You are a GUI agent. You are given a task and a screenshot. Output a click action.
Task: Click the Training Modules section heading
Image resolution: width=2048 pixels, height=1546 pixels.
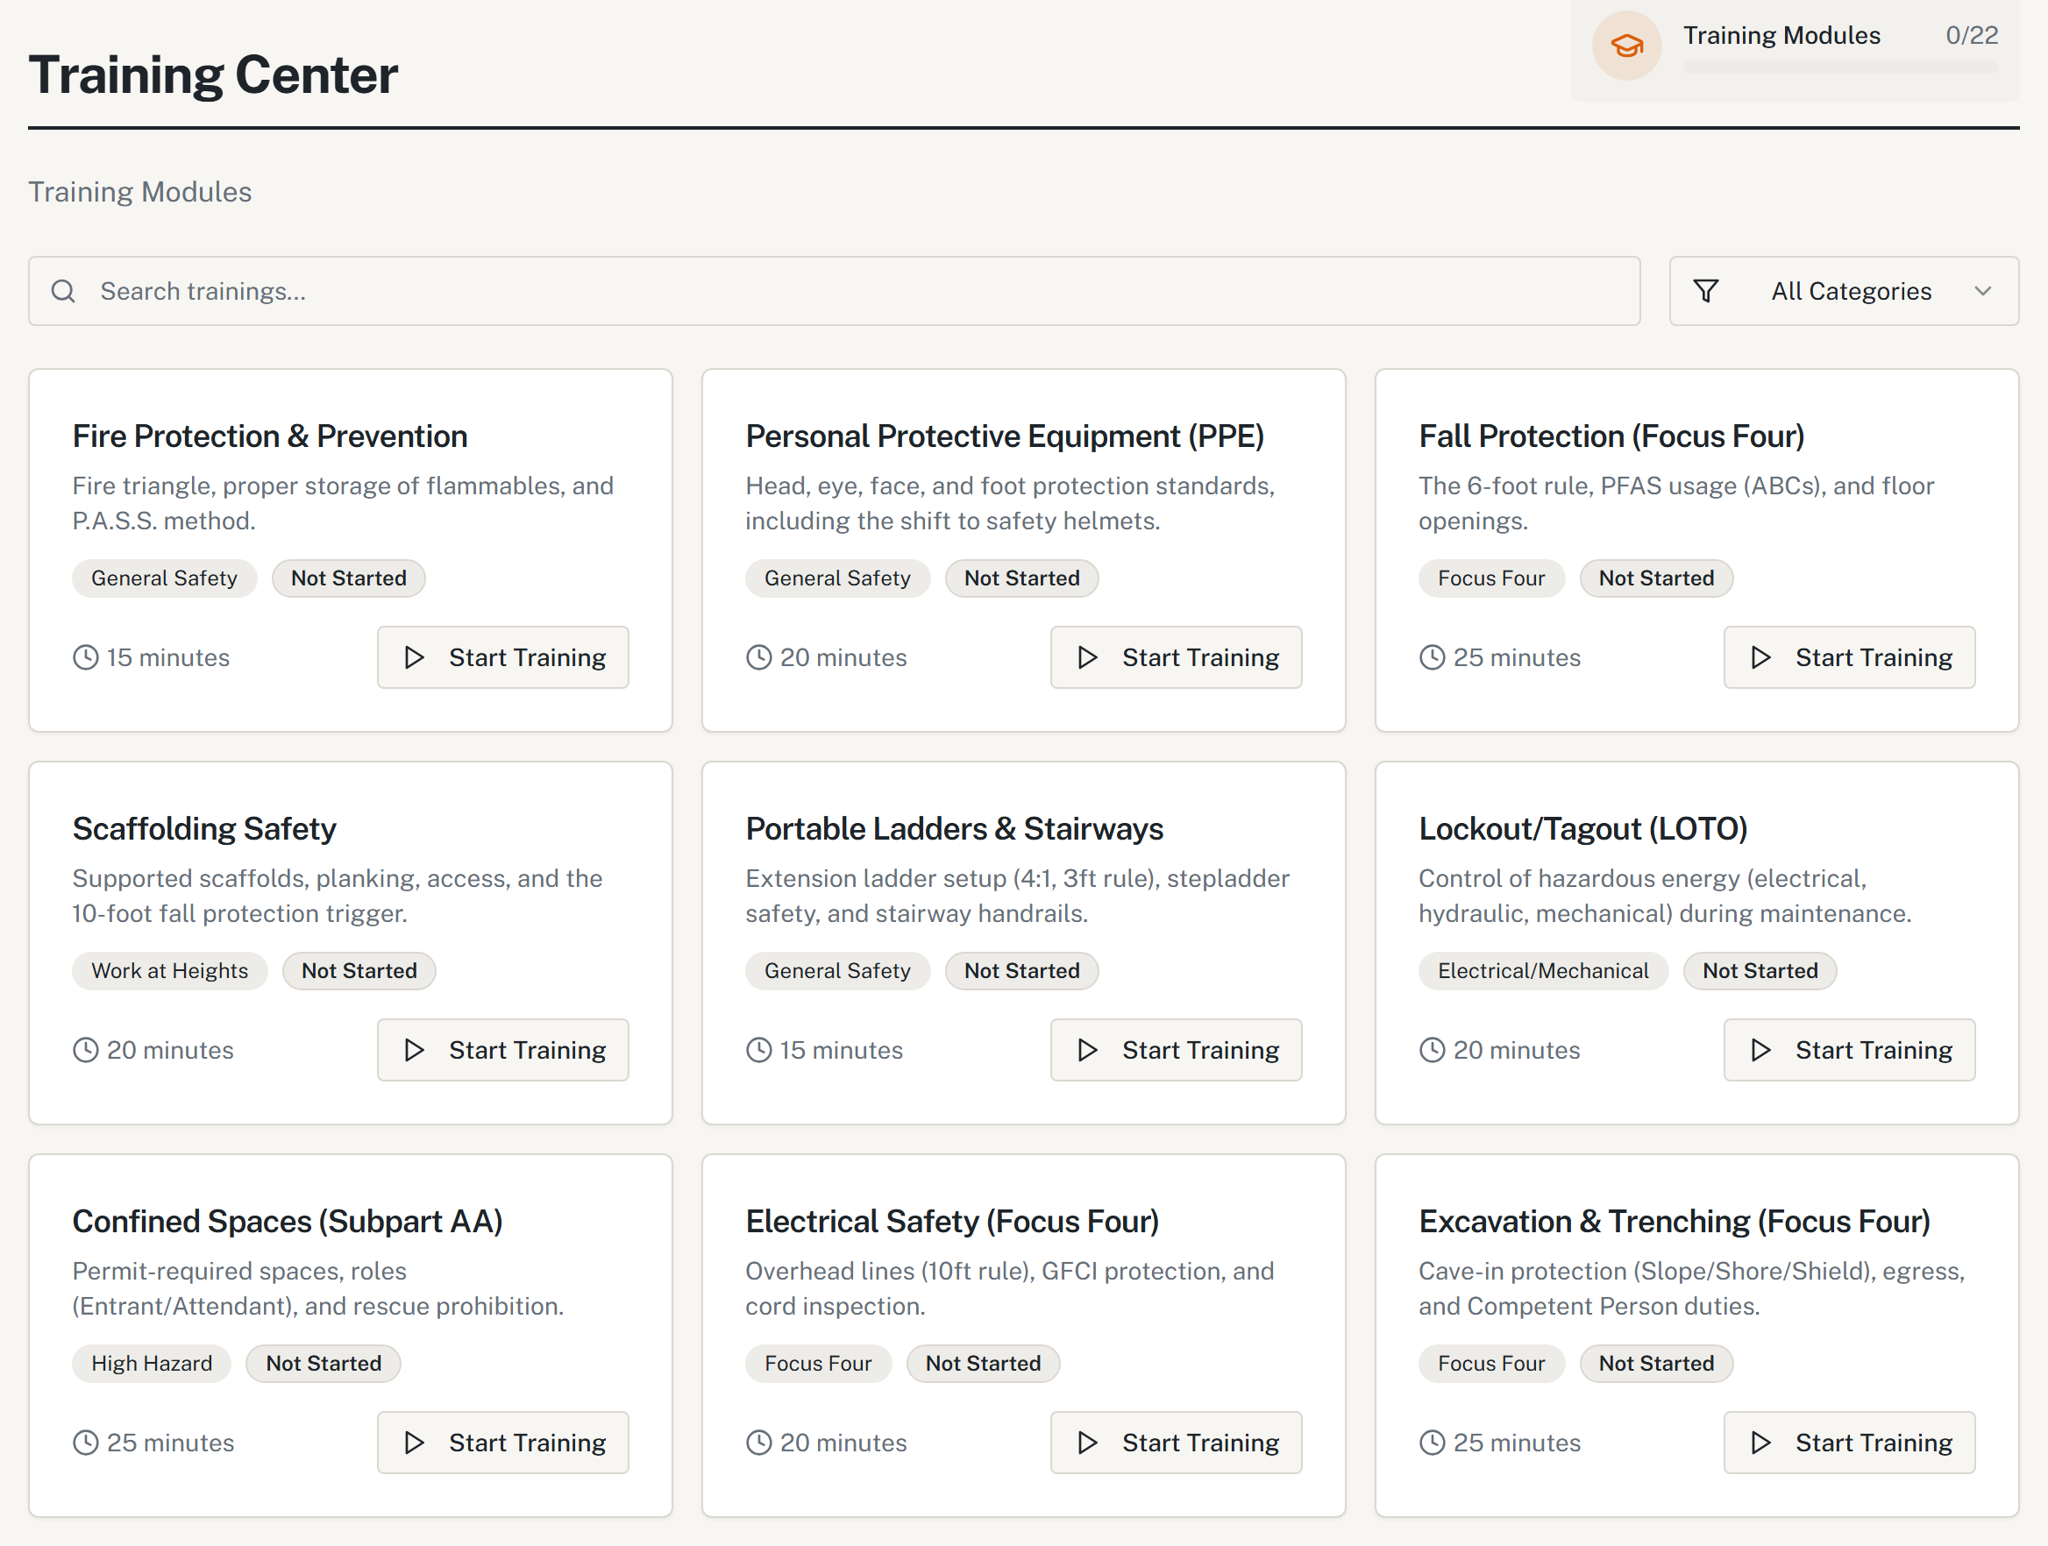point(139,192)
